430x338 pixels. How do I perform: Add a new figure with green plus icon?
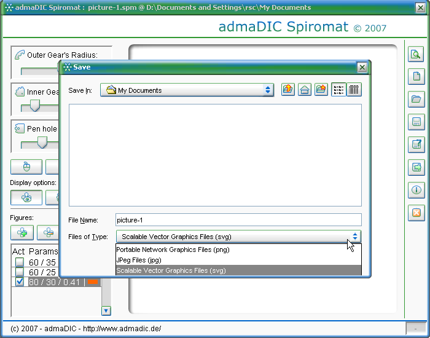pos(22,233)
